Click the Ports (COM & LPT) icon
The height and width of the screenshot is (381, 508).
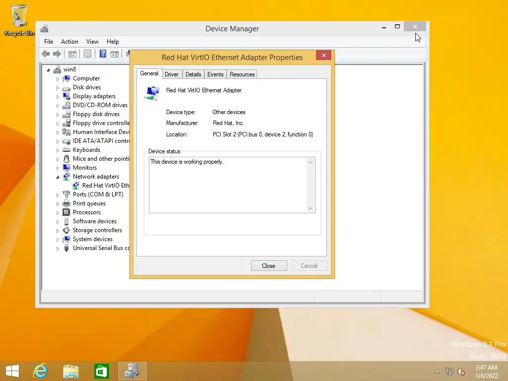coord(66,194)
